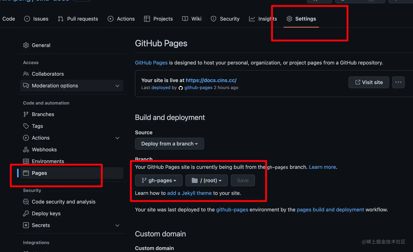The image size is (413, 252).
Task: Click the Visit site button
Action: click(369, 82)
